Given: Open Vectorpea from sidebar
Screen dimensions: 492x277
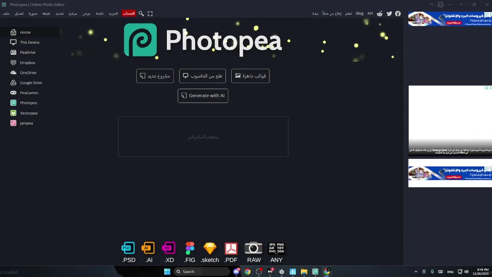Looking at the screenshot, I should pos(30,113).
